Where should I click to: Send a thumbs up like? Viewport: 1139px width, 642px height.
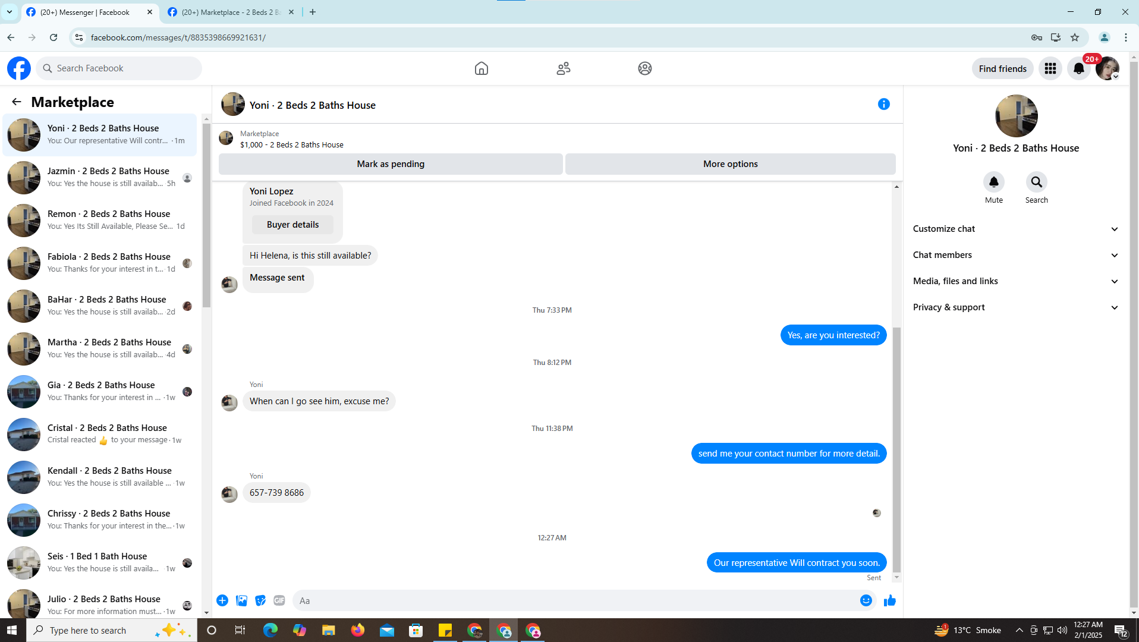click(890, 600)
